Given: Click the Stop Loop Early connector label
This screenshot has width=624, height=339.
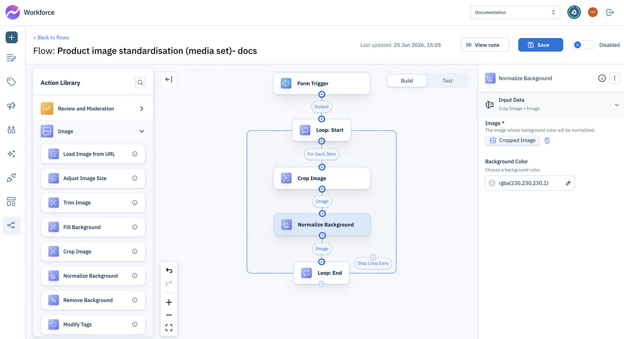Looking at the screenshot, I should [x=373, y=263].
